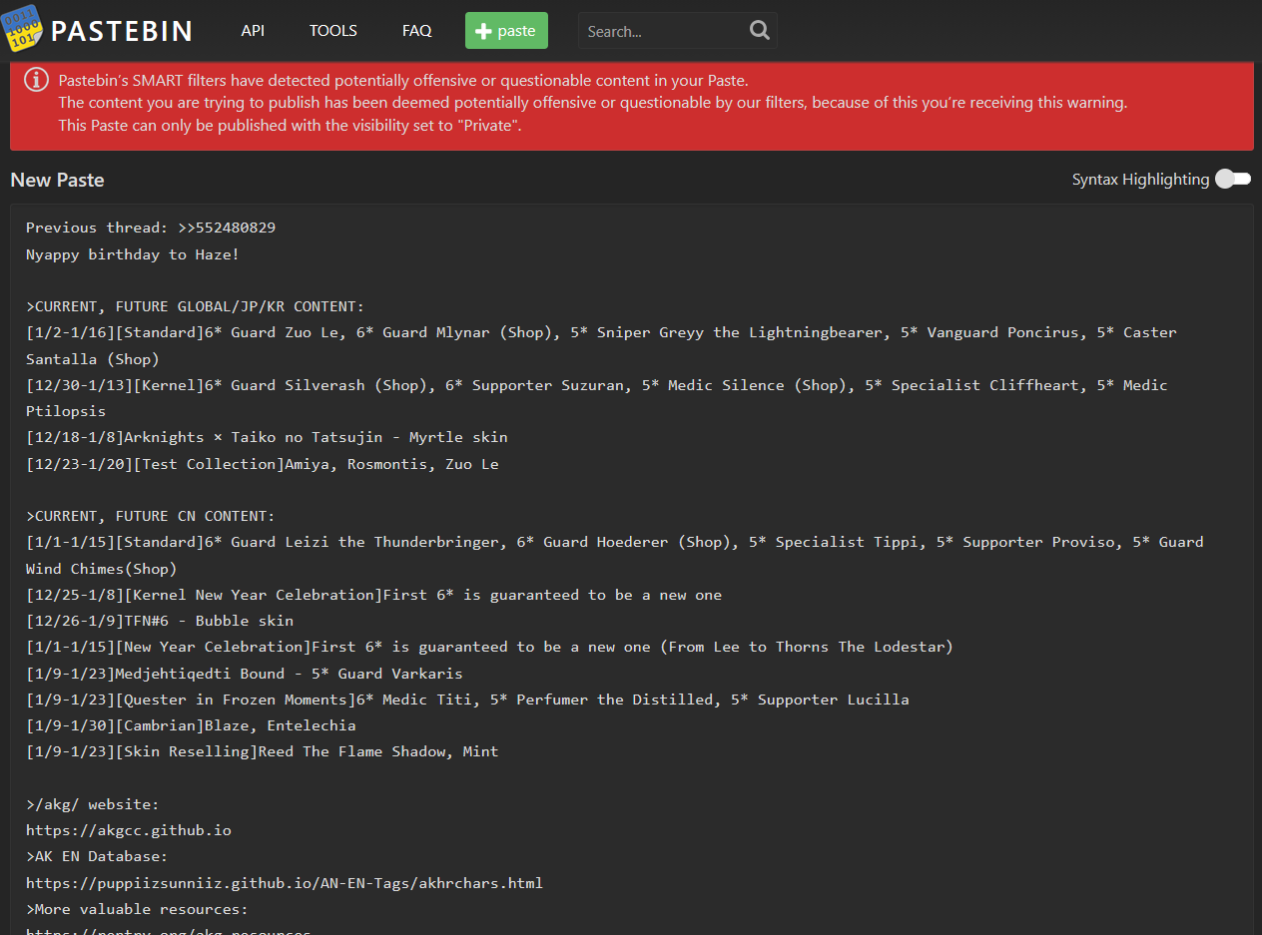Click '[Kernel New Year Celebration]' line

point(373,595)
